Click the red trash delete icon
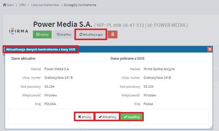The width and height of the screenshot is (219, 131). tap(113, 34)
